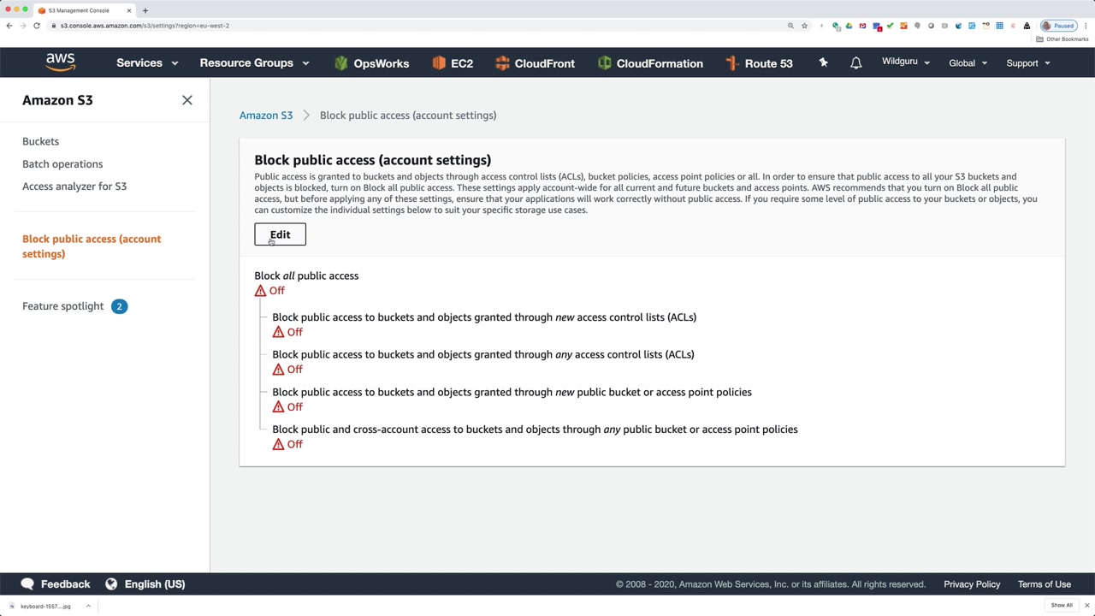The image size is (1095, 616).
Task: Open the notifications bell
Action: [855, 63]
